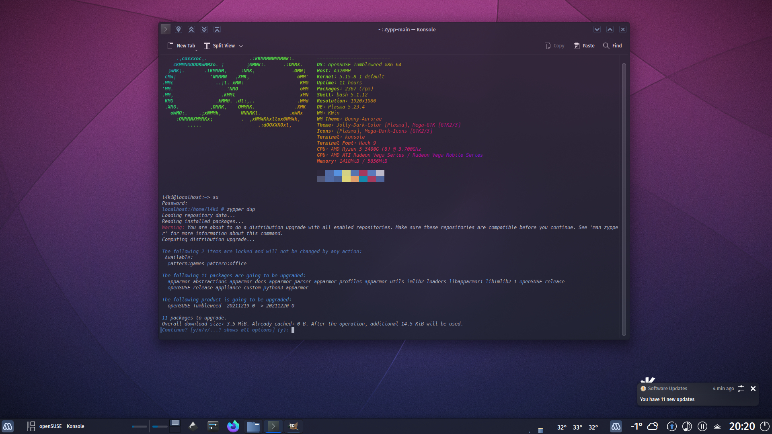
Task: Click the secondary launcher icon near the weather
Action: point(616,426)
